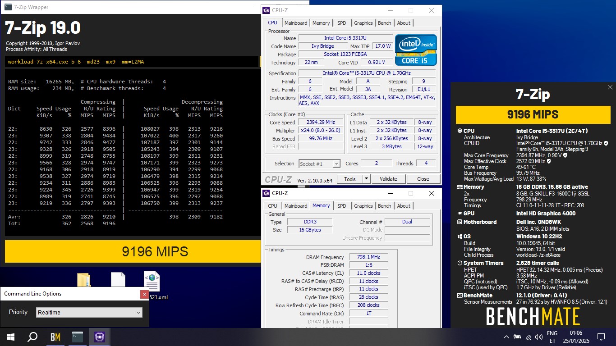Switch to SPD tab in lower CPU-Z window
This screenshot has height=346, width=616.
342,206
